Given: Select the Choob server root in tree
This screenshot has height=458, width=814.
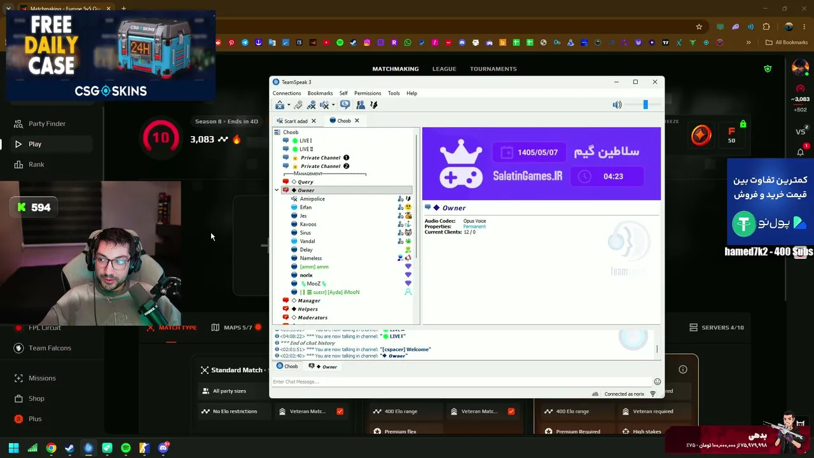Looking at the screenshot, I should click(291, 132).
